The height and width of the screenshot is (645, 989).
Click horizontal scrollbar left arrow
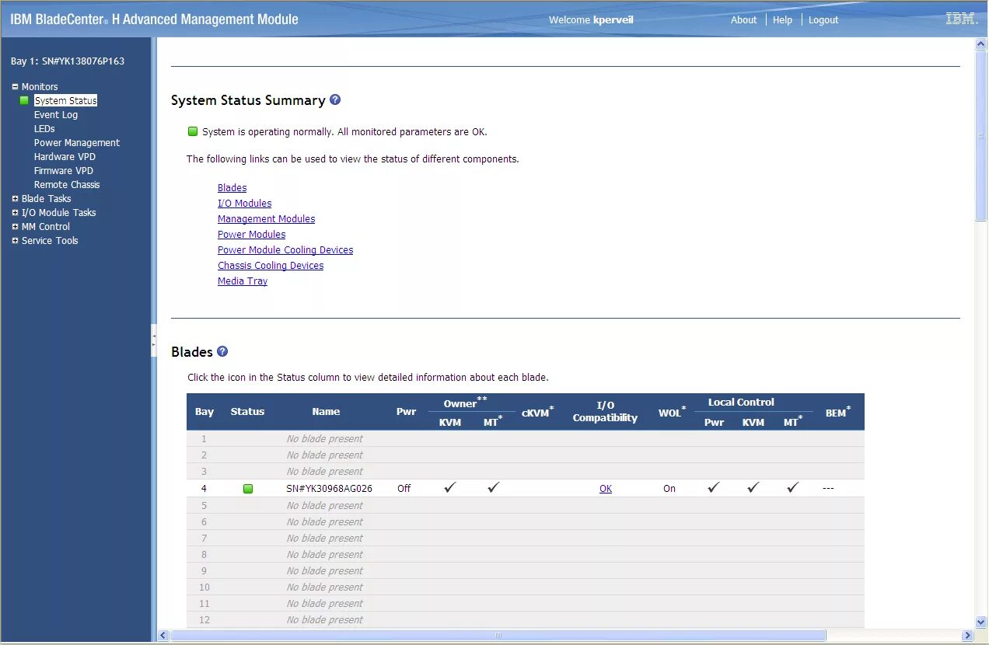tap(163, 636)
